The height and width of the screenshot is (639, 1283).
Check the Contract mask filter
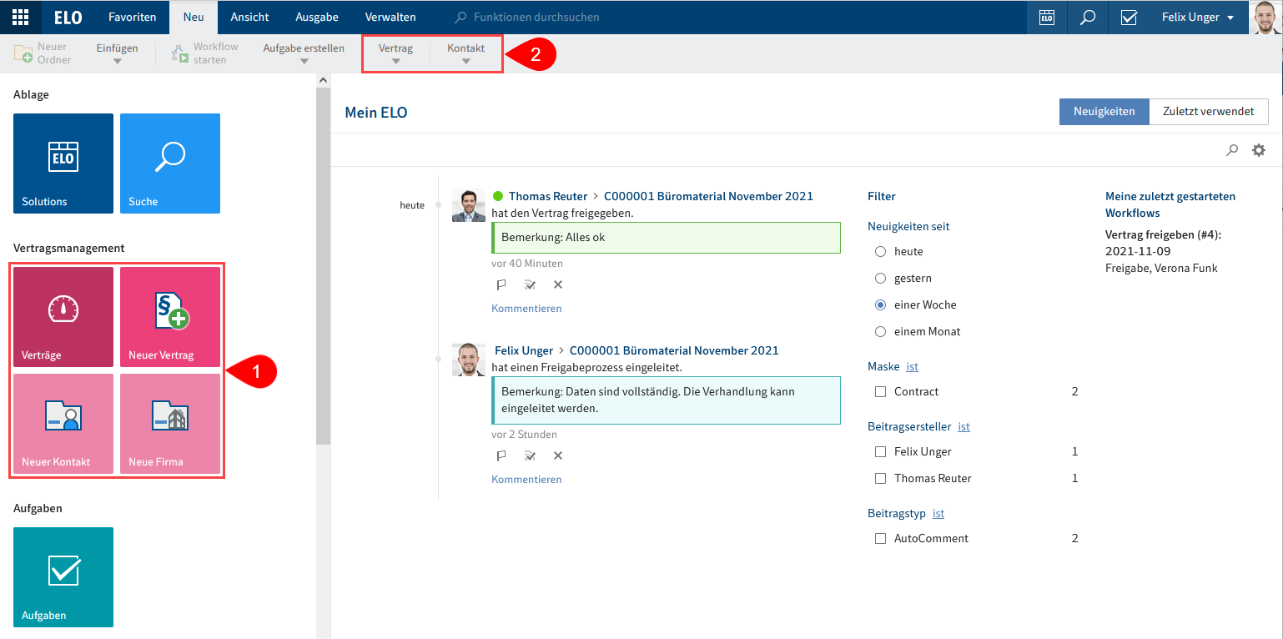880,391
